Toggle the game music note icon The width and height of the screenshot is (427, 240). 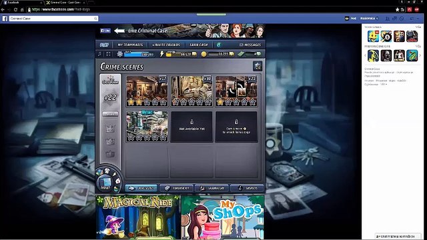point(99,54)
